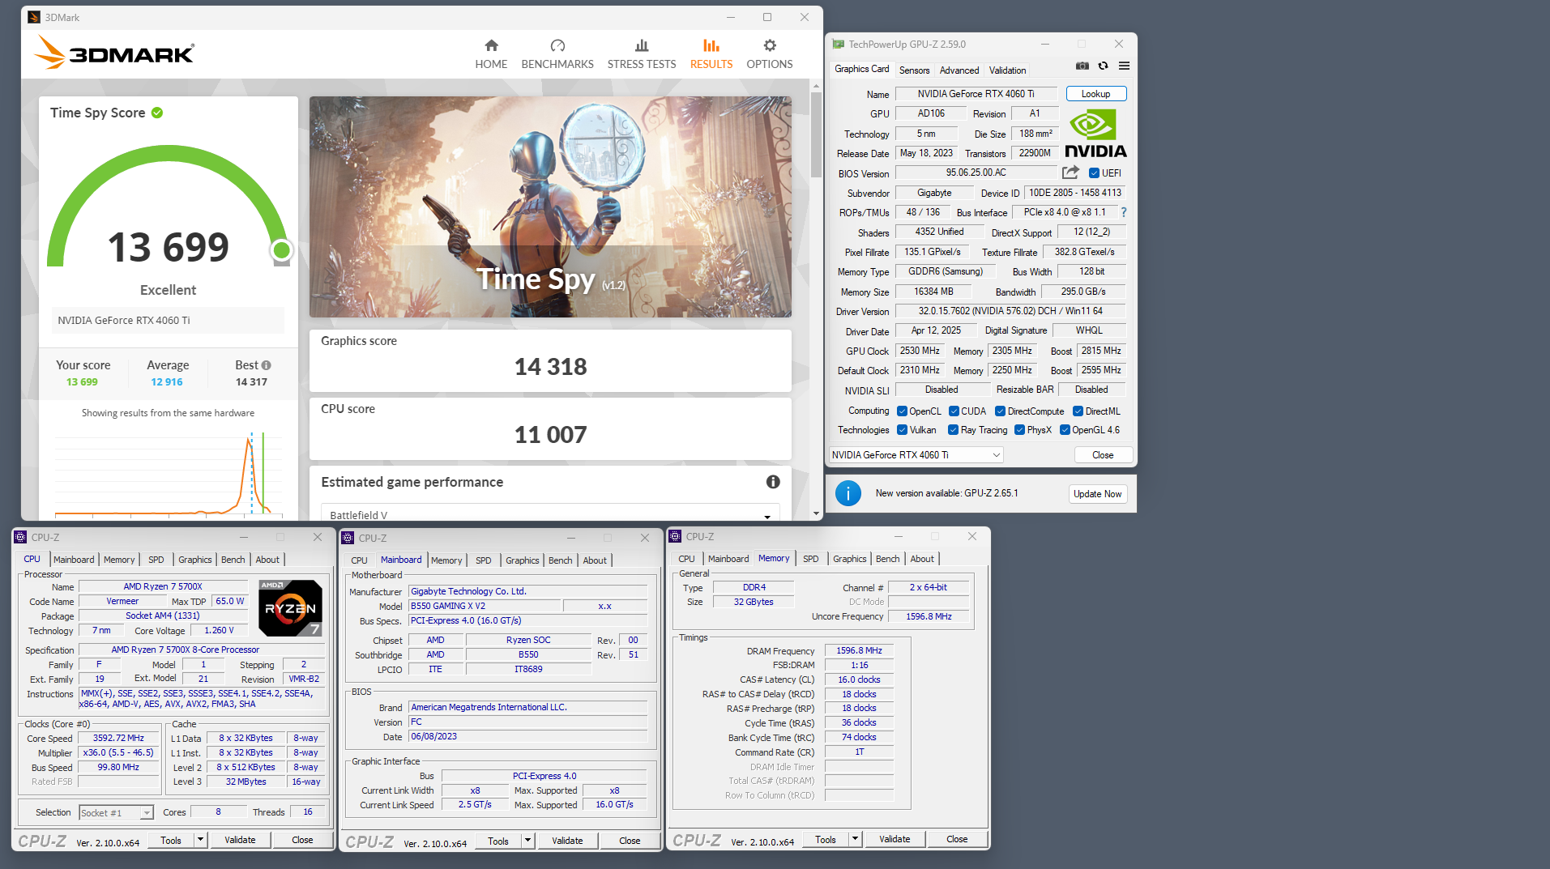This screenshot has width=1550, height=869.
Task: Click the Core Speed value 3592.72 MHz
Action: pos(118,739)
